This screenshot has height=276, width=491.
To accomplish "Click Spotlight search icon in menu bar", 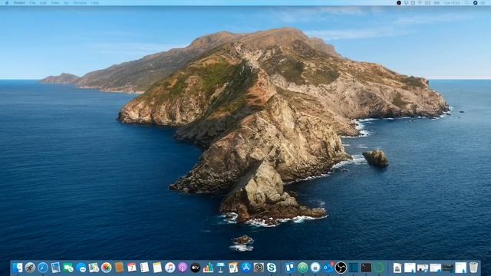I will point(467,3).
